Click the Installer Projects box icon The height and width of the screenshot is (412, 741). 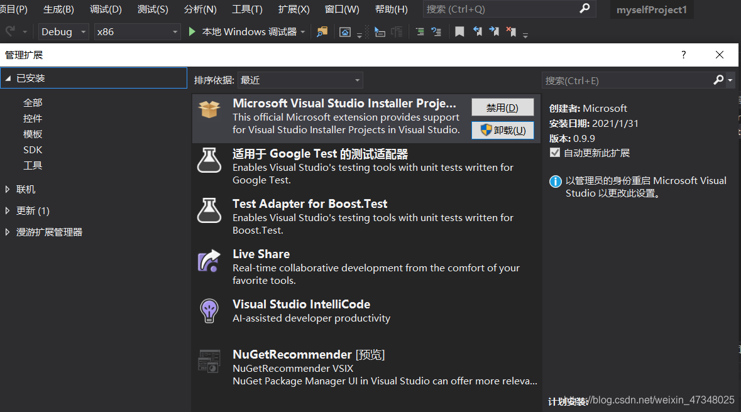pyautogui.click(x=209, y=110)
